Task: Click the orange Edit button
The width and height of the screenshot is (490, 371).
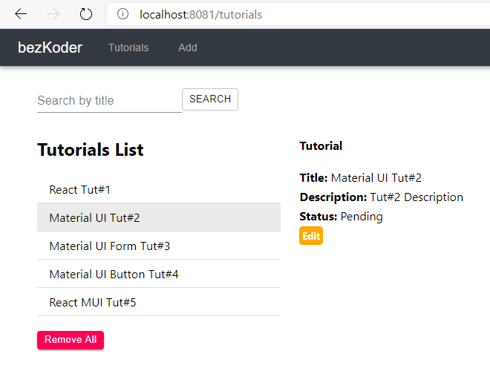Action: point(311,236)
